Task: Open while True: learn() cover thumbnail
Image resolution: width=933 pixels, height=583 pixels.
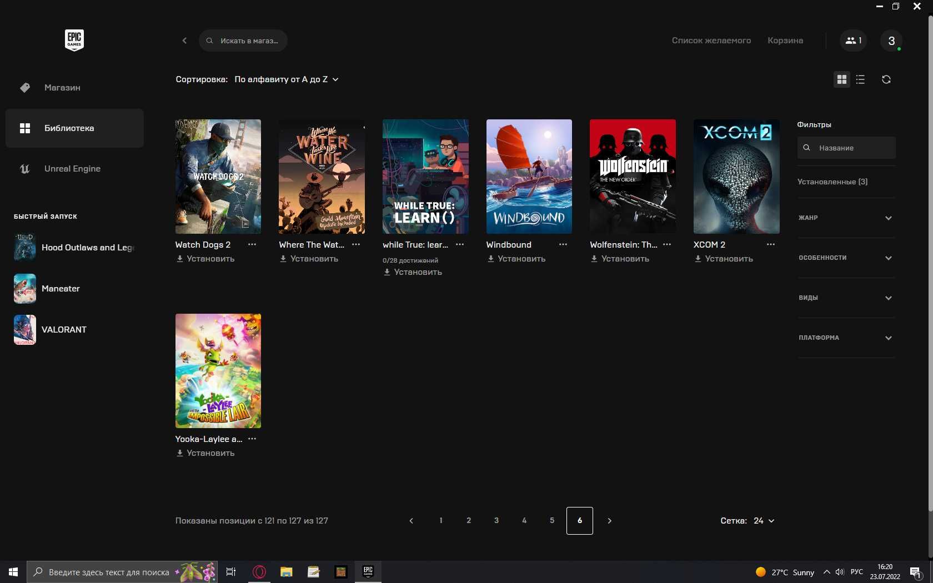Action: click(425, 177)
